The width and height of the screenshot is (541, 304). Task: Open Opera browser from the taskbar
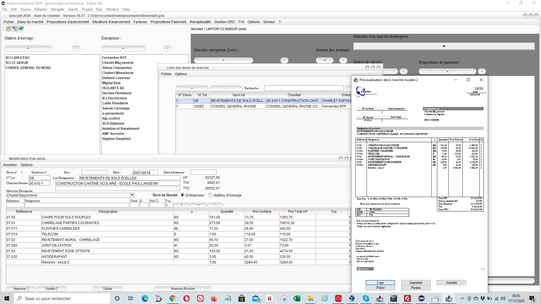coord(186,298)
